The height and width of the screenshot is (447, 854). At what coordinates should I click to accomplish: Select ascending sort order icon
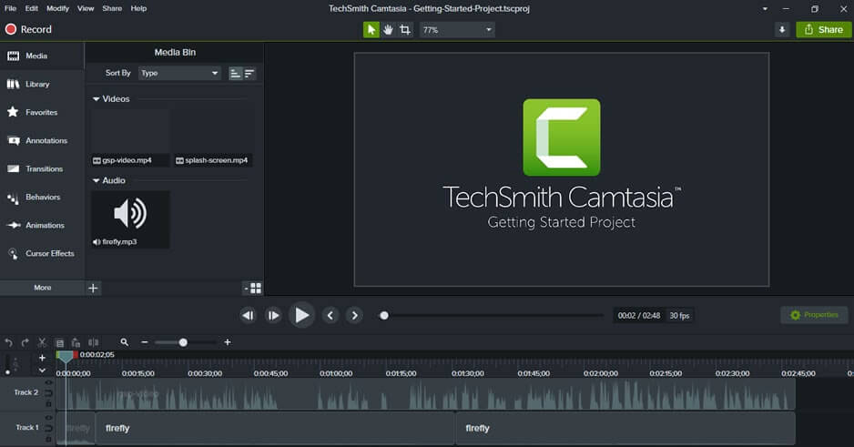point(235,74)
